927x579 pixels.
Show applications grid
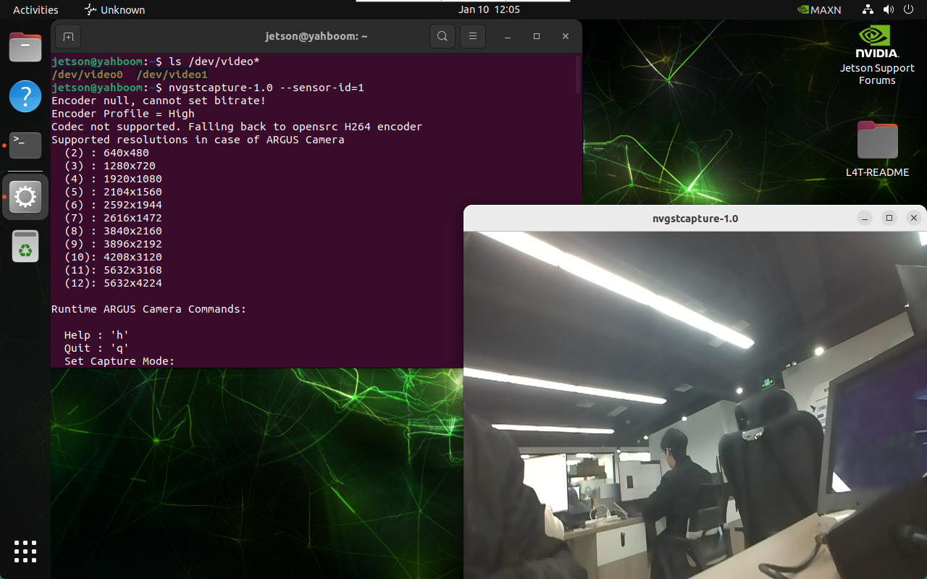pos(25,551)
